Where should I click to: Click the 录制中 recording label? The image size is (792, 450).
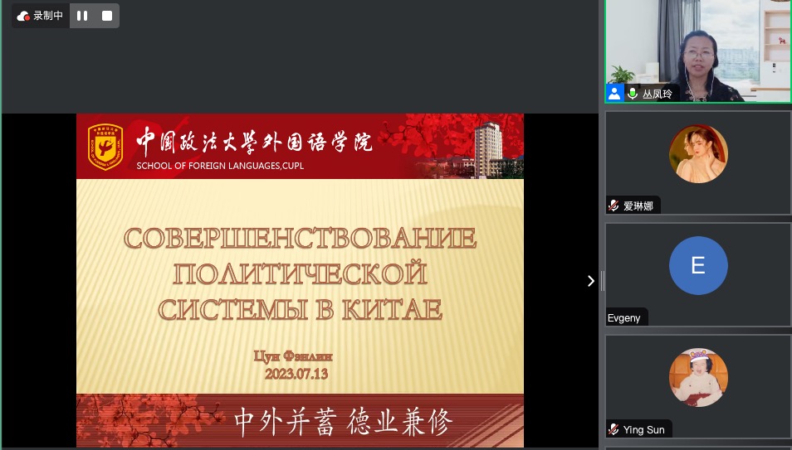(x=48, y=16)
